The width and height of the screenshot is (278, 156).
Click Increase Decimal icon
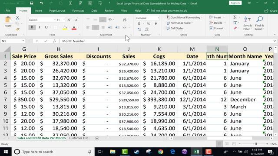[x=139, y=29]
